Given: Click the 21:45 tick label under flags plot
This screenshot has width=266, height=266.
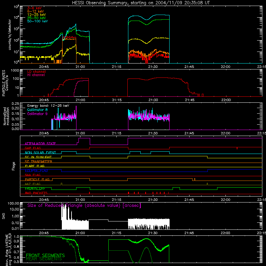Looking at the screenshot, I should tap(189, 200).
